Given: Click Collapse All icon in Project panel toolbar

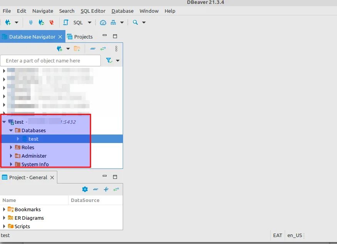Looking at the screenshot, I should [96, 189].
